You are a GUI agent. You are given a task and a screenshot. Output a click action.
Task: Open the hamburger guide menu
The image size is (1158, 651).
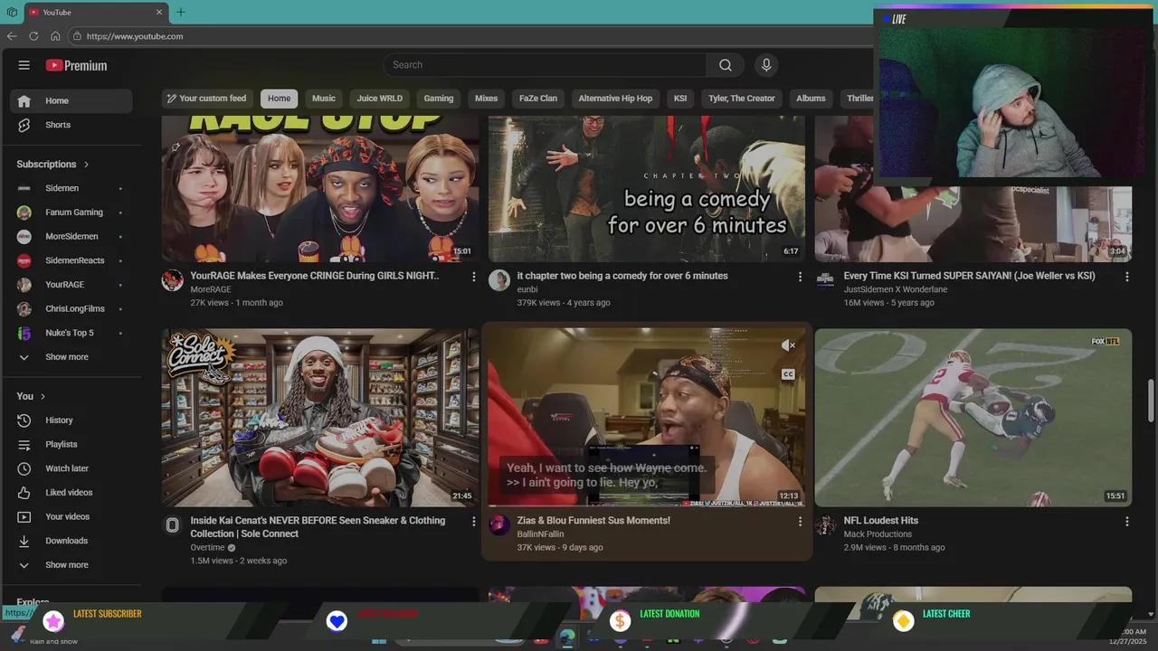(x=24, y=65)
